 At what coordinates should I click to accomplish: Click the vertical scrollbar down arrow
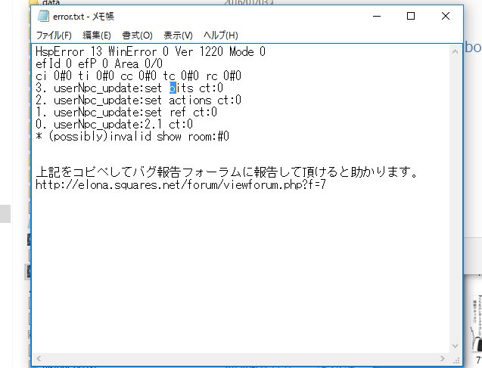[455, 346]
